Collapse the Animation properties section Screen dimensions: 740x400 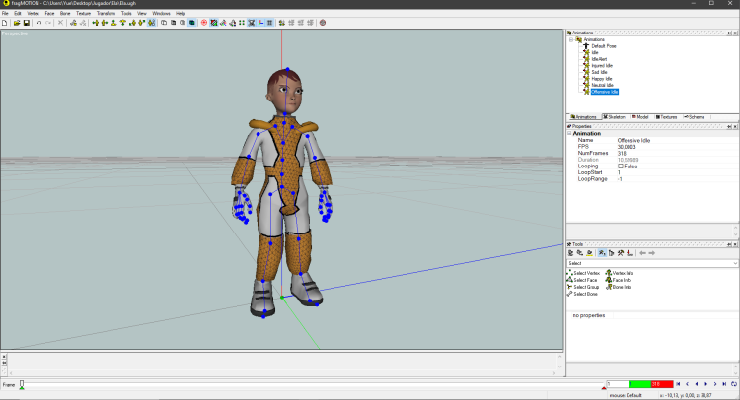pyautogui.click(x=569, y=134)
